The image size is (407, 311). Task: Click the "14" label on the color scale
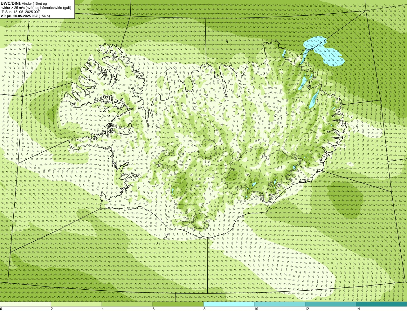[358, 309]
